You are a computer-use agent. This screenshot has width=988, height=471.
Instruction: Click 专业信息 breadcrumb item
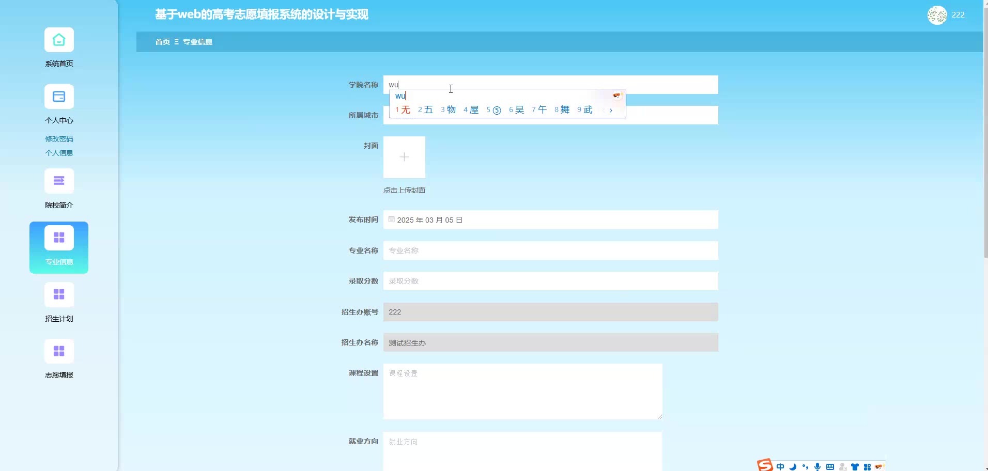(198, 42)
